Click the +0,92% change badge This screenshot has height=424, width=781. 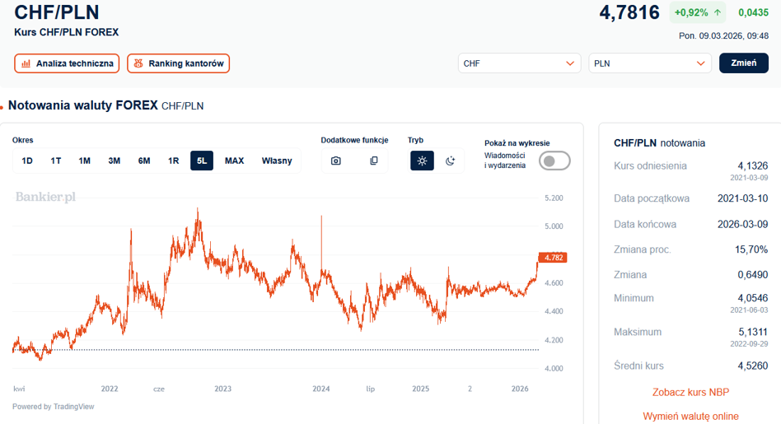click(x=697, y=13)
